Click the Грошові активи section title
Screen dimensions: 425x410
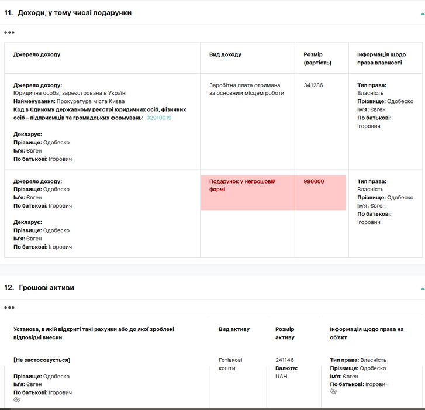46,287
